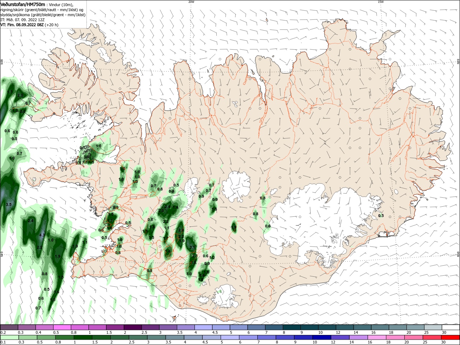The height and width of the screenshot is (345, 460).
Task: Click the darkest purple 2–2.5 snow legend swatch
Action: [133, 327]
